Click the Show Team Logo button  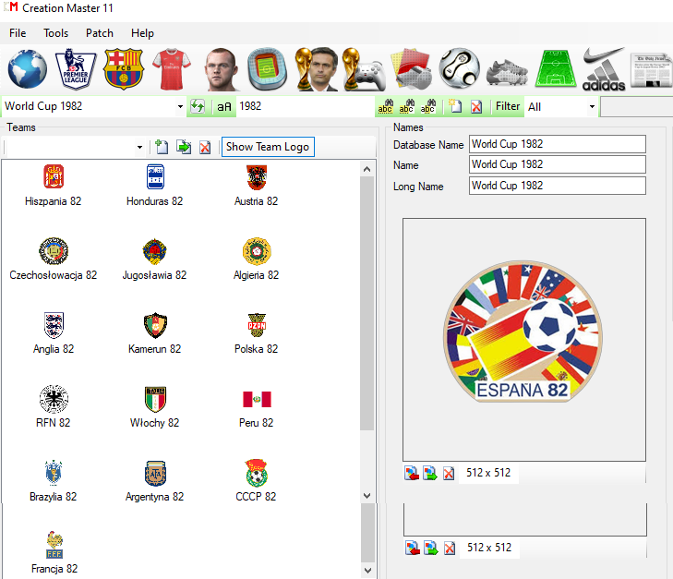tap(268, 147)
